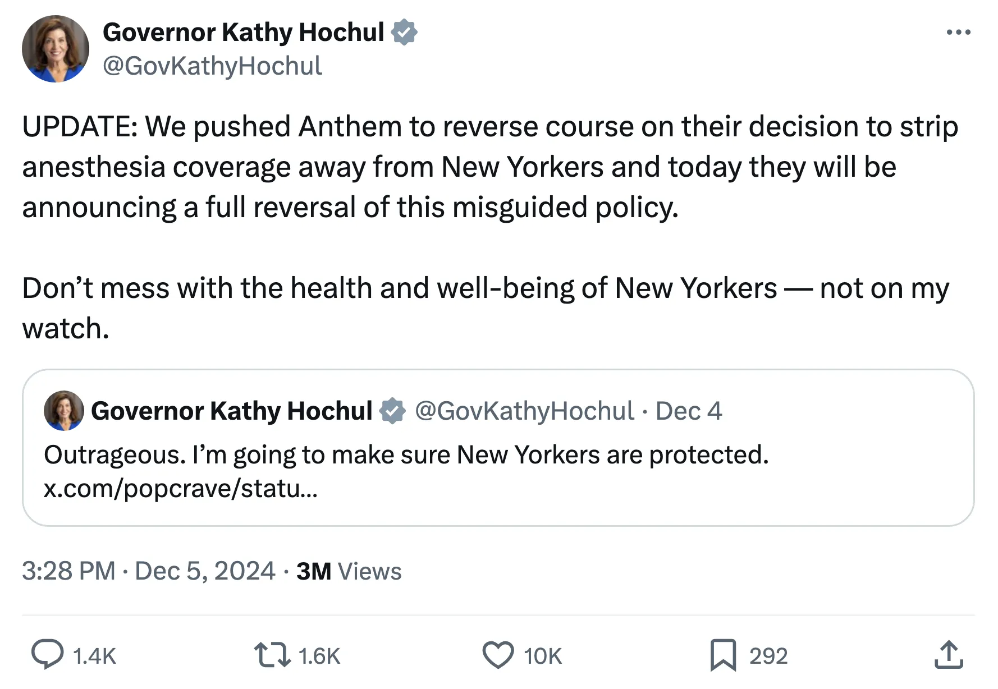Open the three-dot more options menu

958,33
